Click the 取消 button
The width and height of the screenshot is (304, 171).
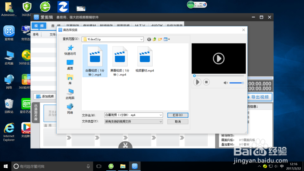click(x=178, y=121)
